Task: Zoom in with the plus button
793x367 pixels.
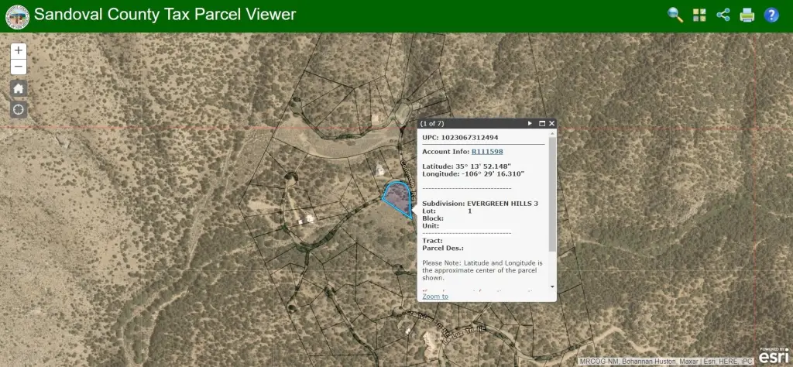Action: click(19, 50)
